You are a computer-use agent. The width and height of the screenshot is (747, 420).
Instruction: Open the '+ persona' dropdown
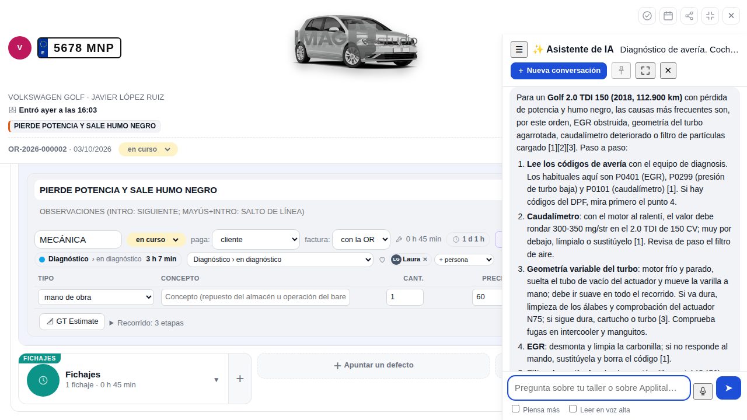(464, 260)
